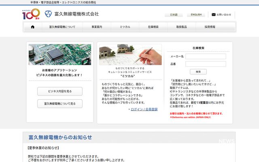Click the 【夏季休業のお知らせ】 notice title
Image resolution: width=259 pixels, height=162 pixels.
click(43, 148)
